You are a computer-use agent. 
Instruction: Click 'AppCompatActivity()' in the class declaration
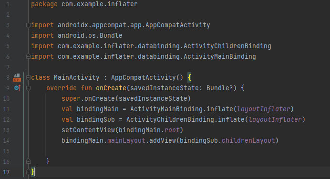[x=147, y=77]
